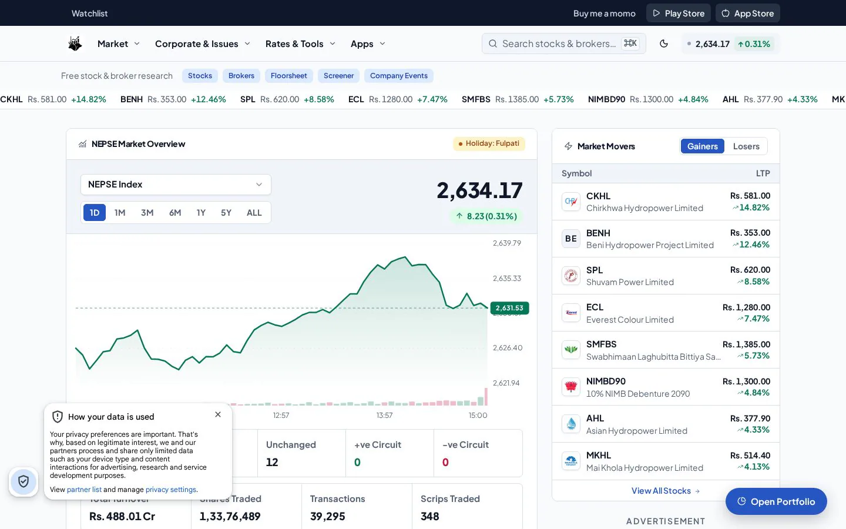Click the -ve Circuit stat cell
Viewport: 846px width, 529px height.
pyautogui.click(x=478, y=453)
